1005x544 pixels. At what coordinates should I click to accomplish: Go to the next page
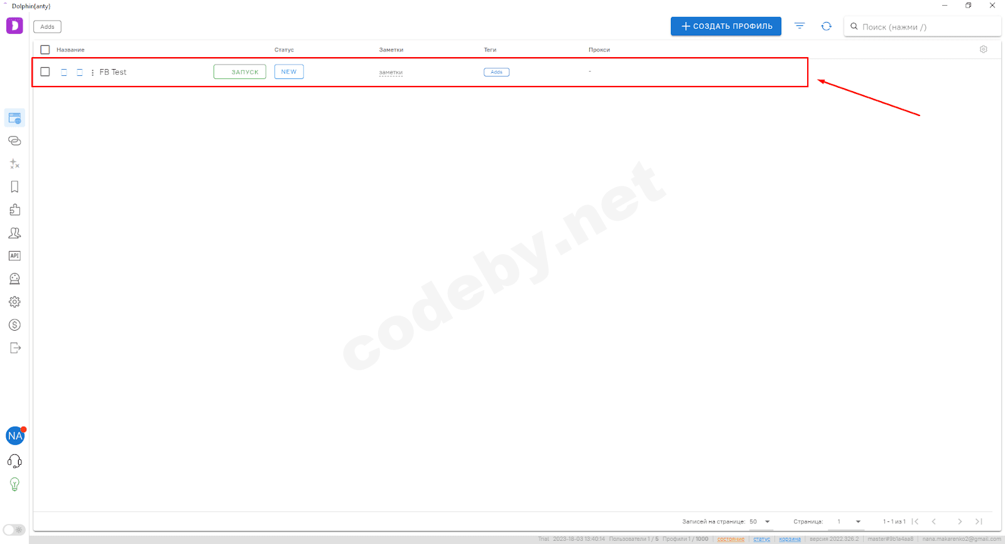959,521
